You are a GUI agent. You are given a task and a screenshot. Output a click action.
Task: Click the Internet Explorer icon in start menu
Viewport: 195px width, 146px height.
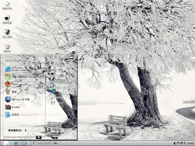point(8,69)
